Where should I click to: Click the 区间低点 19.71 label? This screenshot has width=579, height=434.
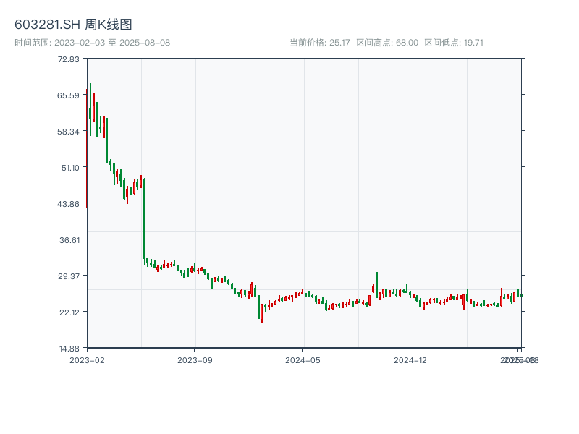point(454,43)
